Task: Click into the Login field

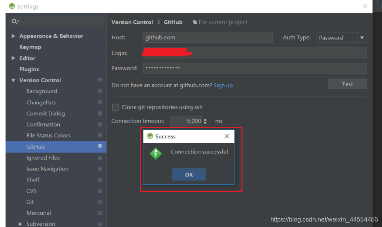Action: pyautogui.click(x=255, y=53)
